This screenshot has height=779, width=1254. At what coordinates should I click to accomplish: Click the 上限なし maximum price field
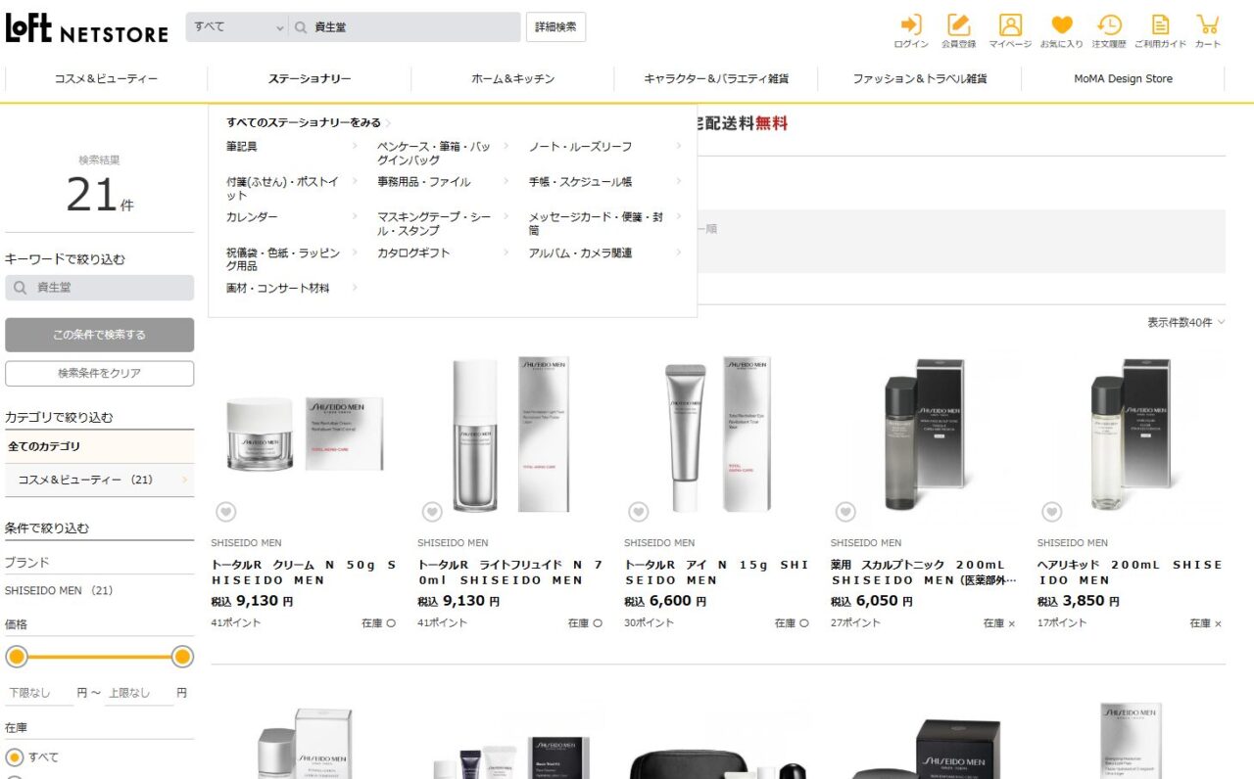click(138, 693)
